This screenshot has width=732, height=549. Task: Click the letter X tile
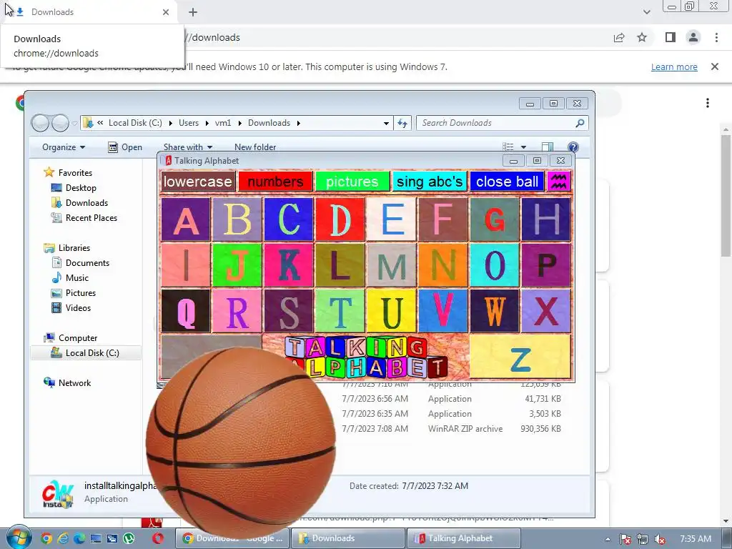click(x=545, y=310)
